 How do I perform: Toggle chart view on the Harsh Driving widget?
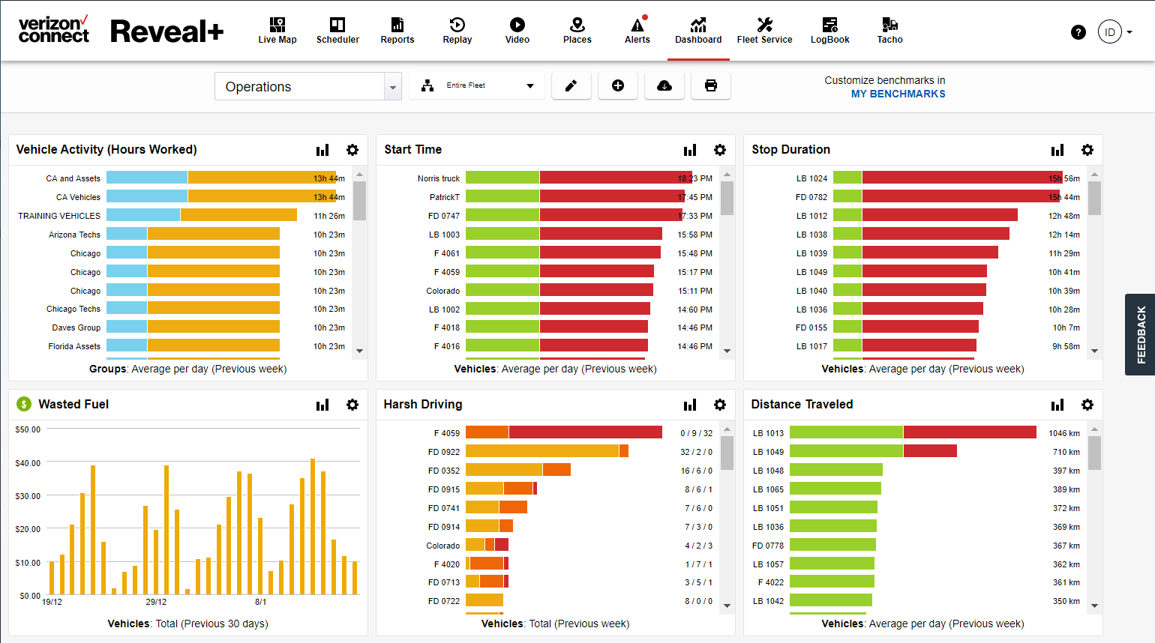689,405
